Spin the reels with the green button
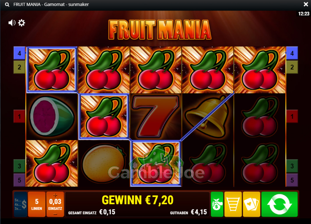Image resolution: width=311 pixels, height=224 pixels. click(x=280, y=204)
